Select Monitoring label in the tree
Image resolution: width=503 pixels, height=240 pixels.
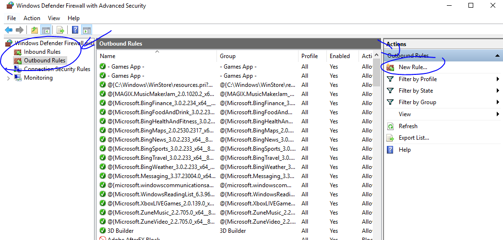tap(38, 78)
